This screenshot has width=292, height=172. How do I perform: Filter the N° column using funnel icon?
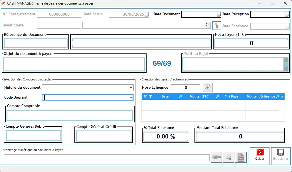151,97
